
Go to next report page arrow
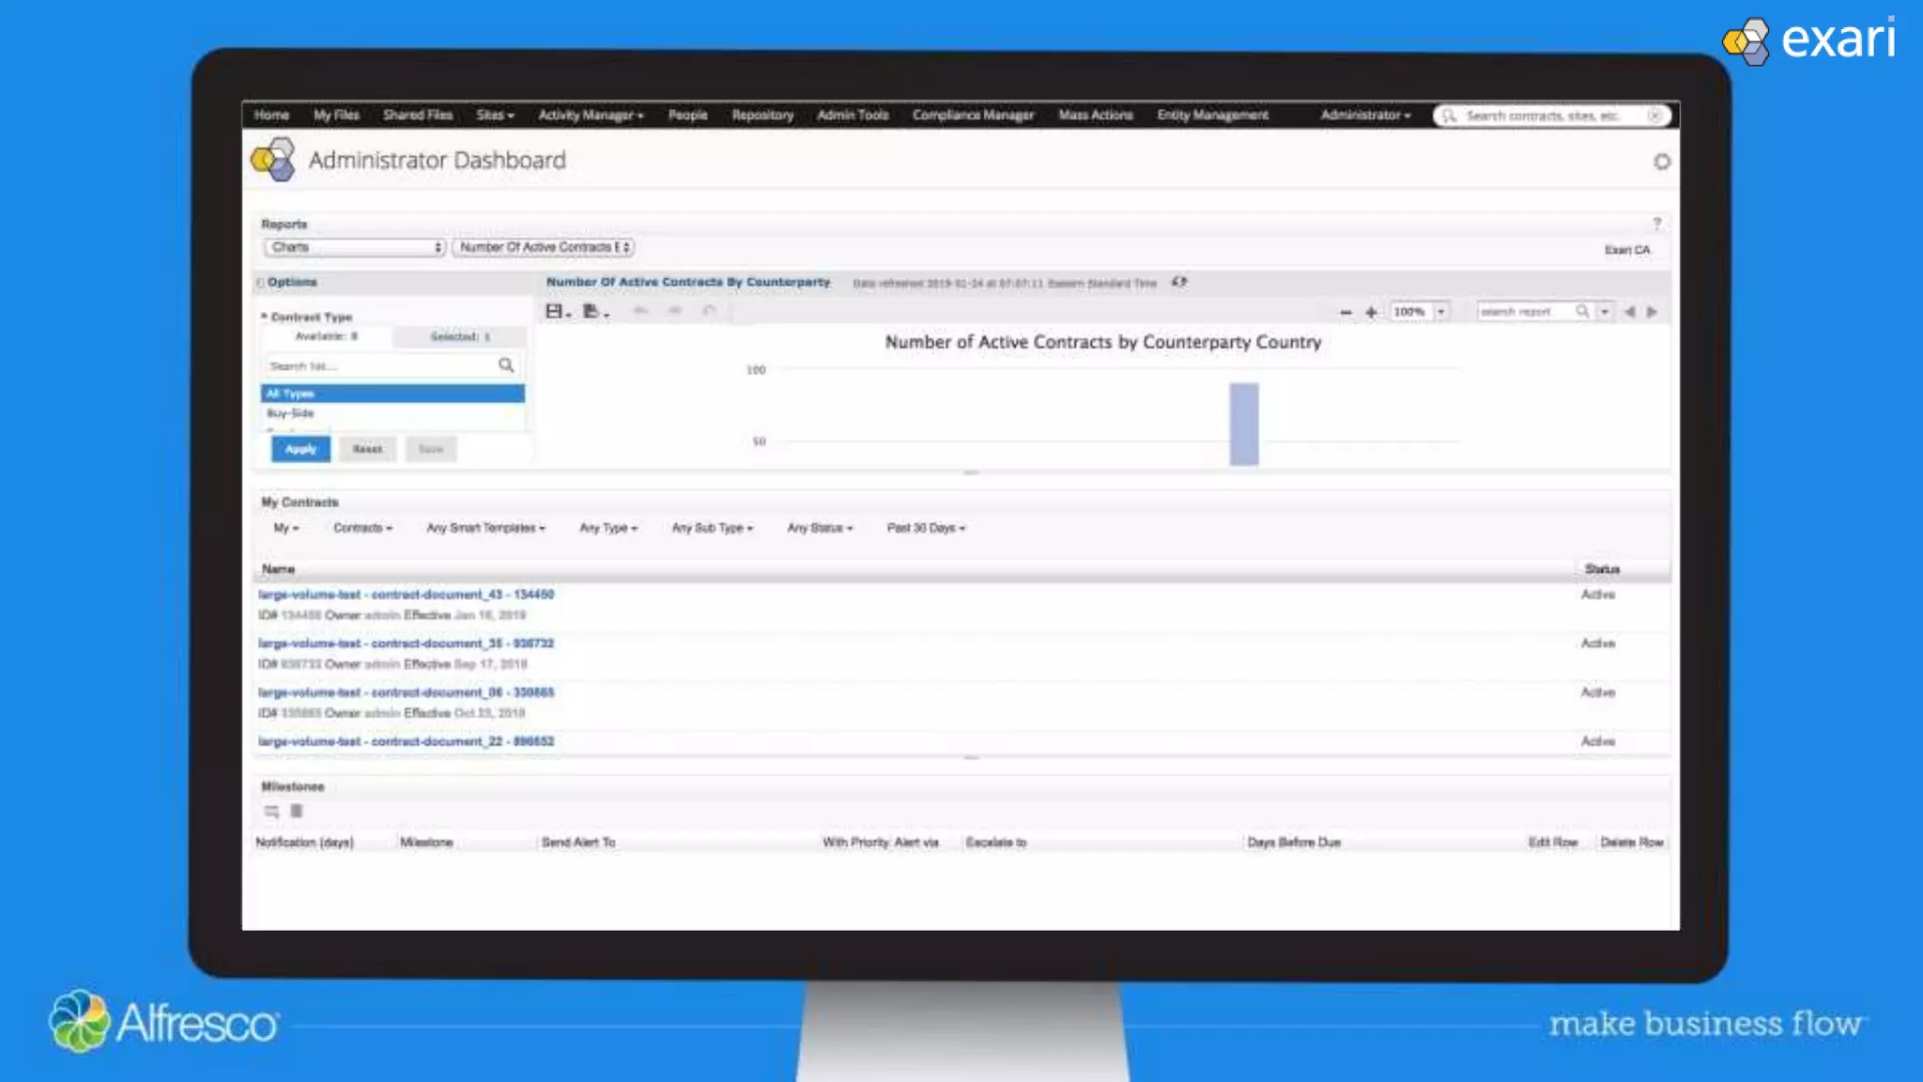(x=1653, y=312)
